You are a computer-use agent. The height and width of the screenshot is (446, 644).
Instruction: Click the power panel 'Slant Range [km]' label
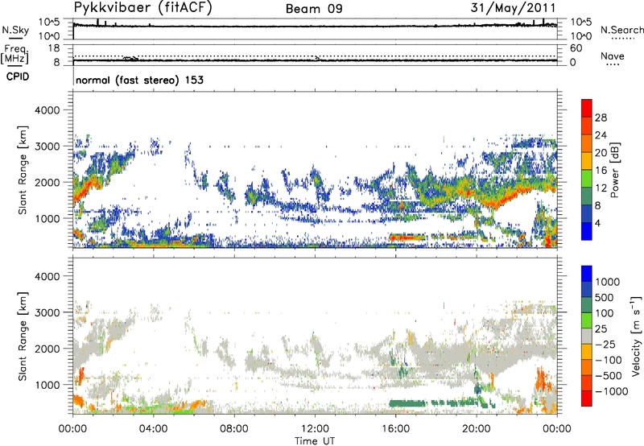(x=23, y=170)
